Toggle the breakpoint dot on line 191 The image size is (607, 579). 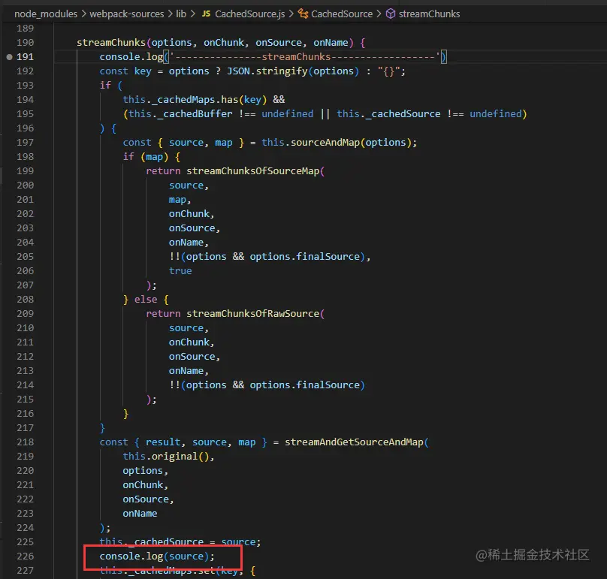9,57
